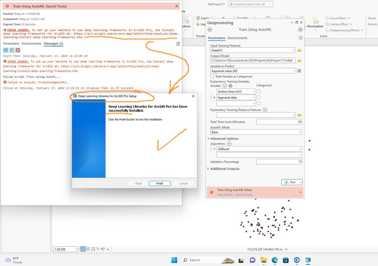Viewport: 378px width, 266px height.
Task: Toggle grid icon in map status bar
Action: click(88, 249)
